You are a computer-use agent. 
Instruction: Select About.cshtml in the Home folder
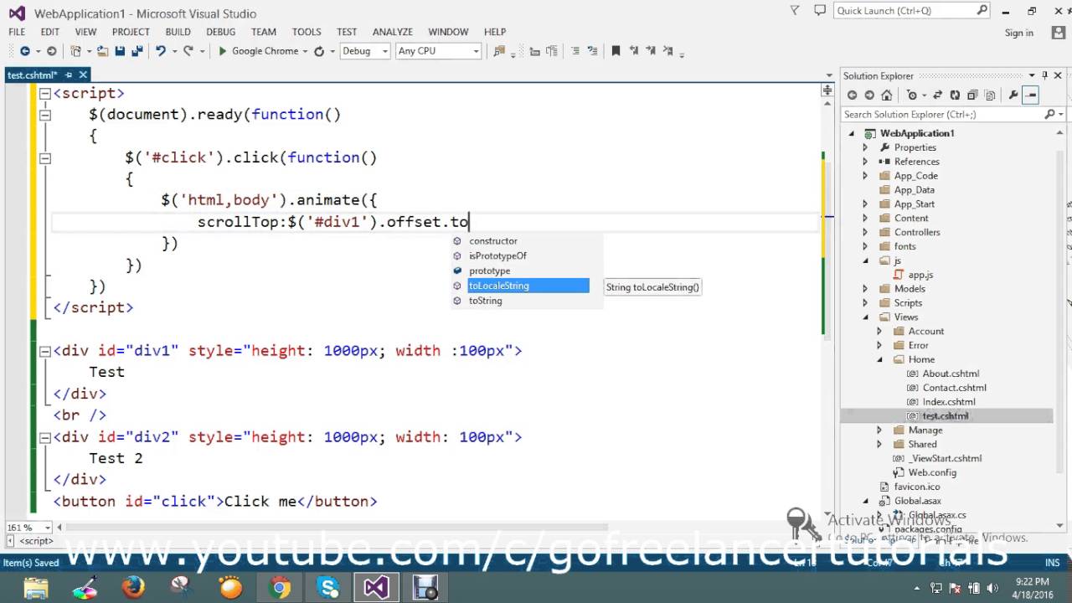click(951, 374)
